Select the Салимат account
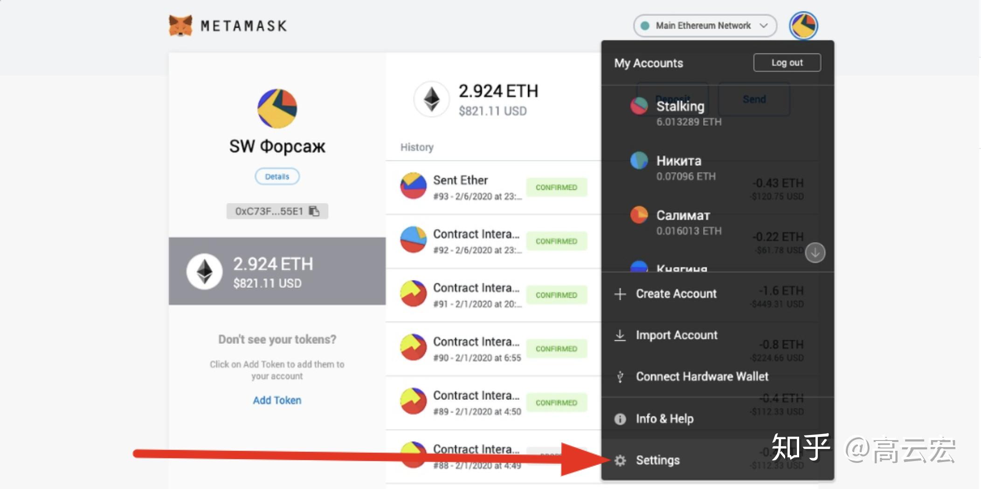The width and height of the screenshot is (981, 489). point(718,222)
